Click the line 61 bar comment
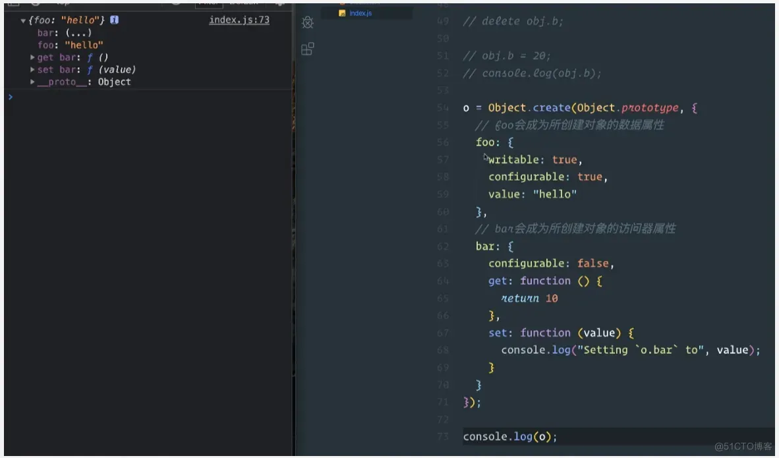The height and width of the screenshot is (458, 779). pyautogui.click(x=575, y=229)
